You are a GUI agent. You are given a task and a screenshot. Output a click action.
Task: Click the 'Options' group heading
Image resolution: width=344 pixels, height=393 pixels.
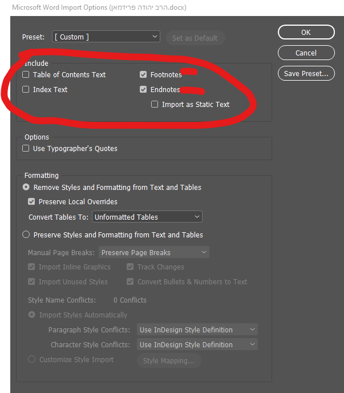pyautogui.click(x=37, y=137)
